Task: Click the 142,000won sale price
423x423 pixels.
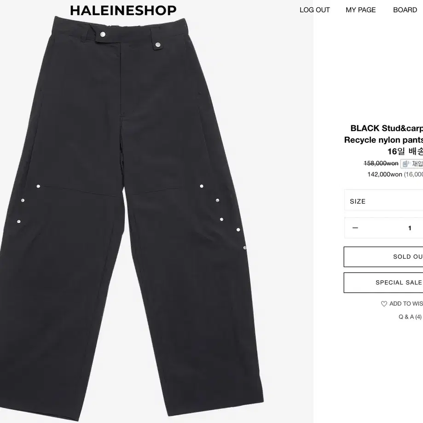Action: [x=385, y=174]
